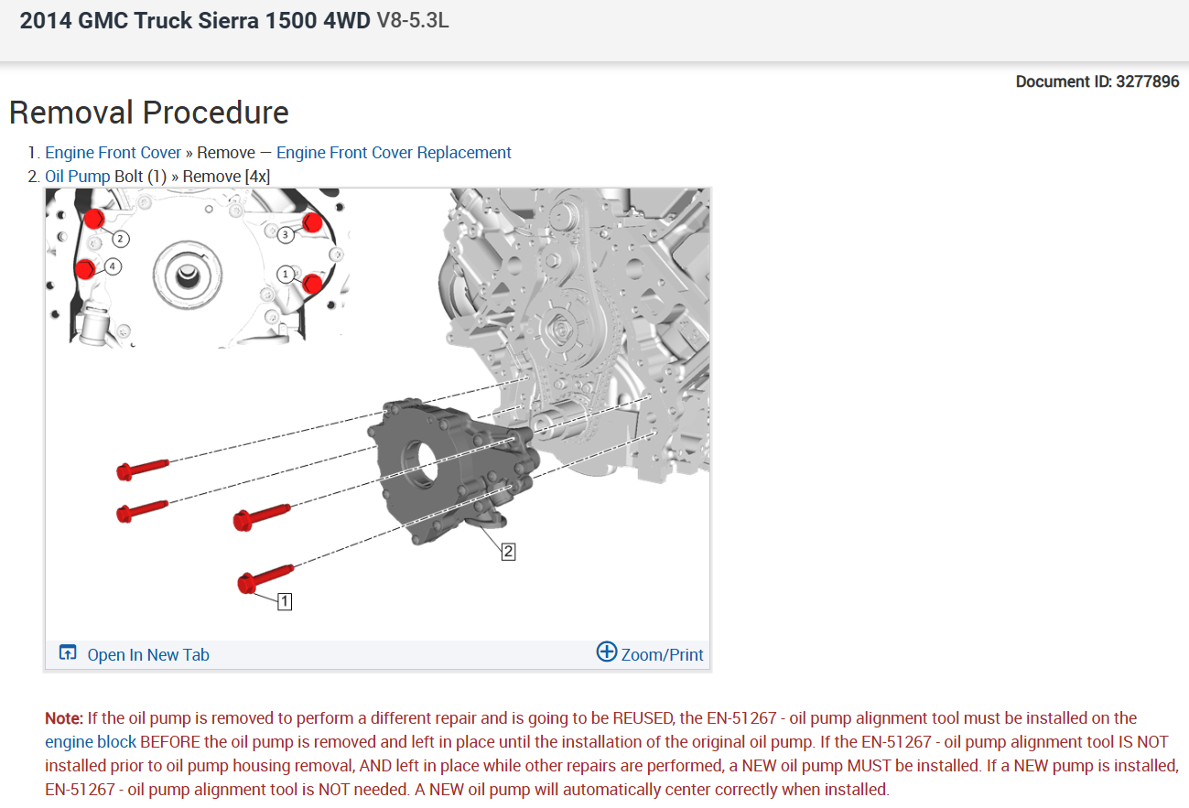This screenshot has height=808, width=1189.
Task: Open the Engine Front Cover link
Action: click(x=113, y=153)
